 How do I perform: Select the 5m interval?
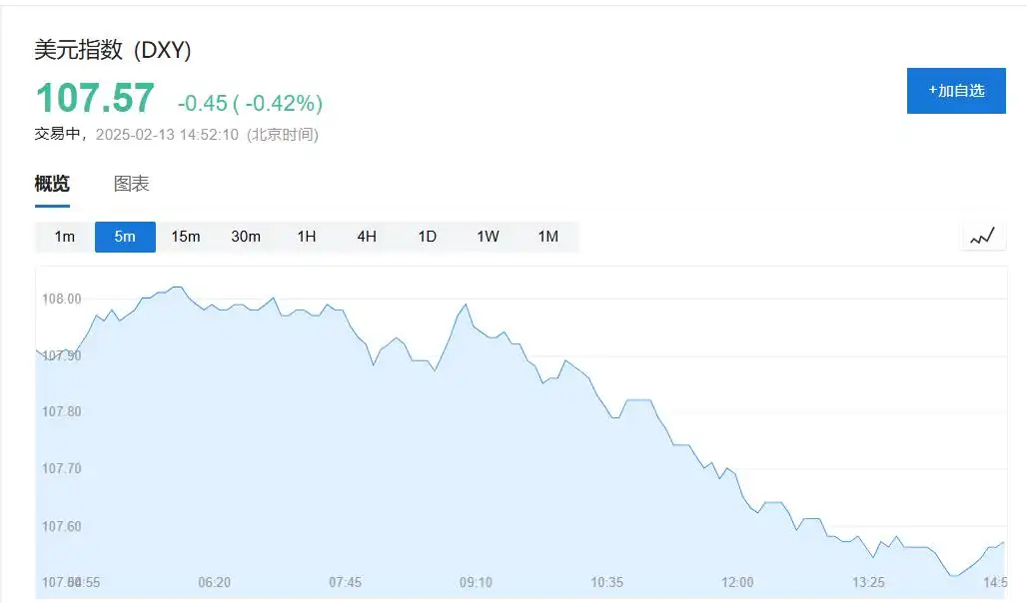tap(125, 237)
